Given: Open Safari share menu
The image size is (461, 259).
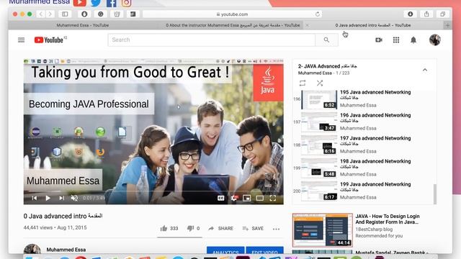Looking at the screenshot, I should 426,14.
